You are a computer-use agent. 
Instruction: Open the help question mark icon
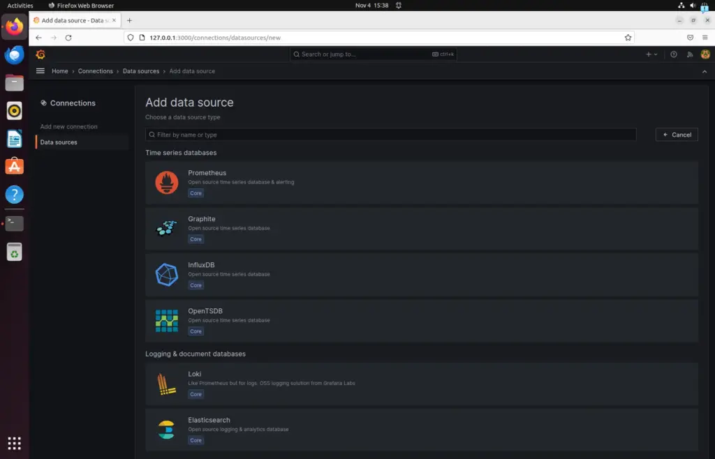pyautogui.click(x=674, y=54)
